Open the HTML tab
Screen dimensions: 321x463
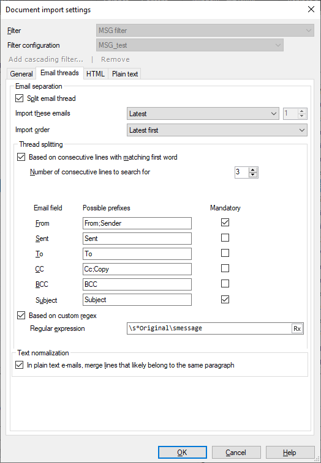point(96,74)
